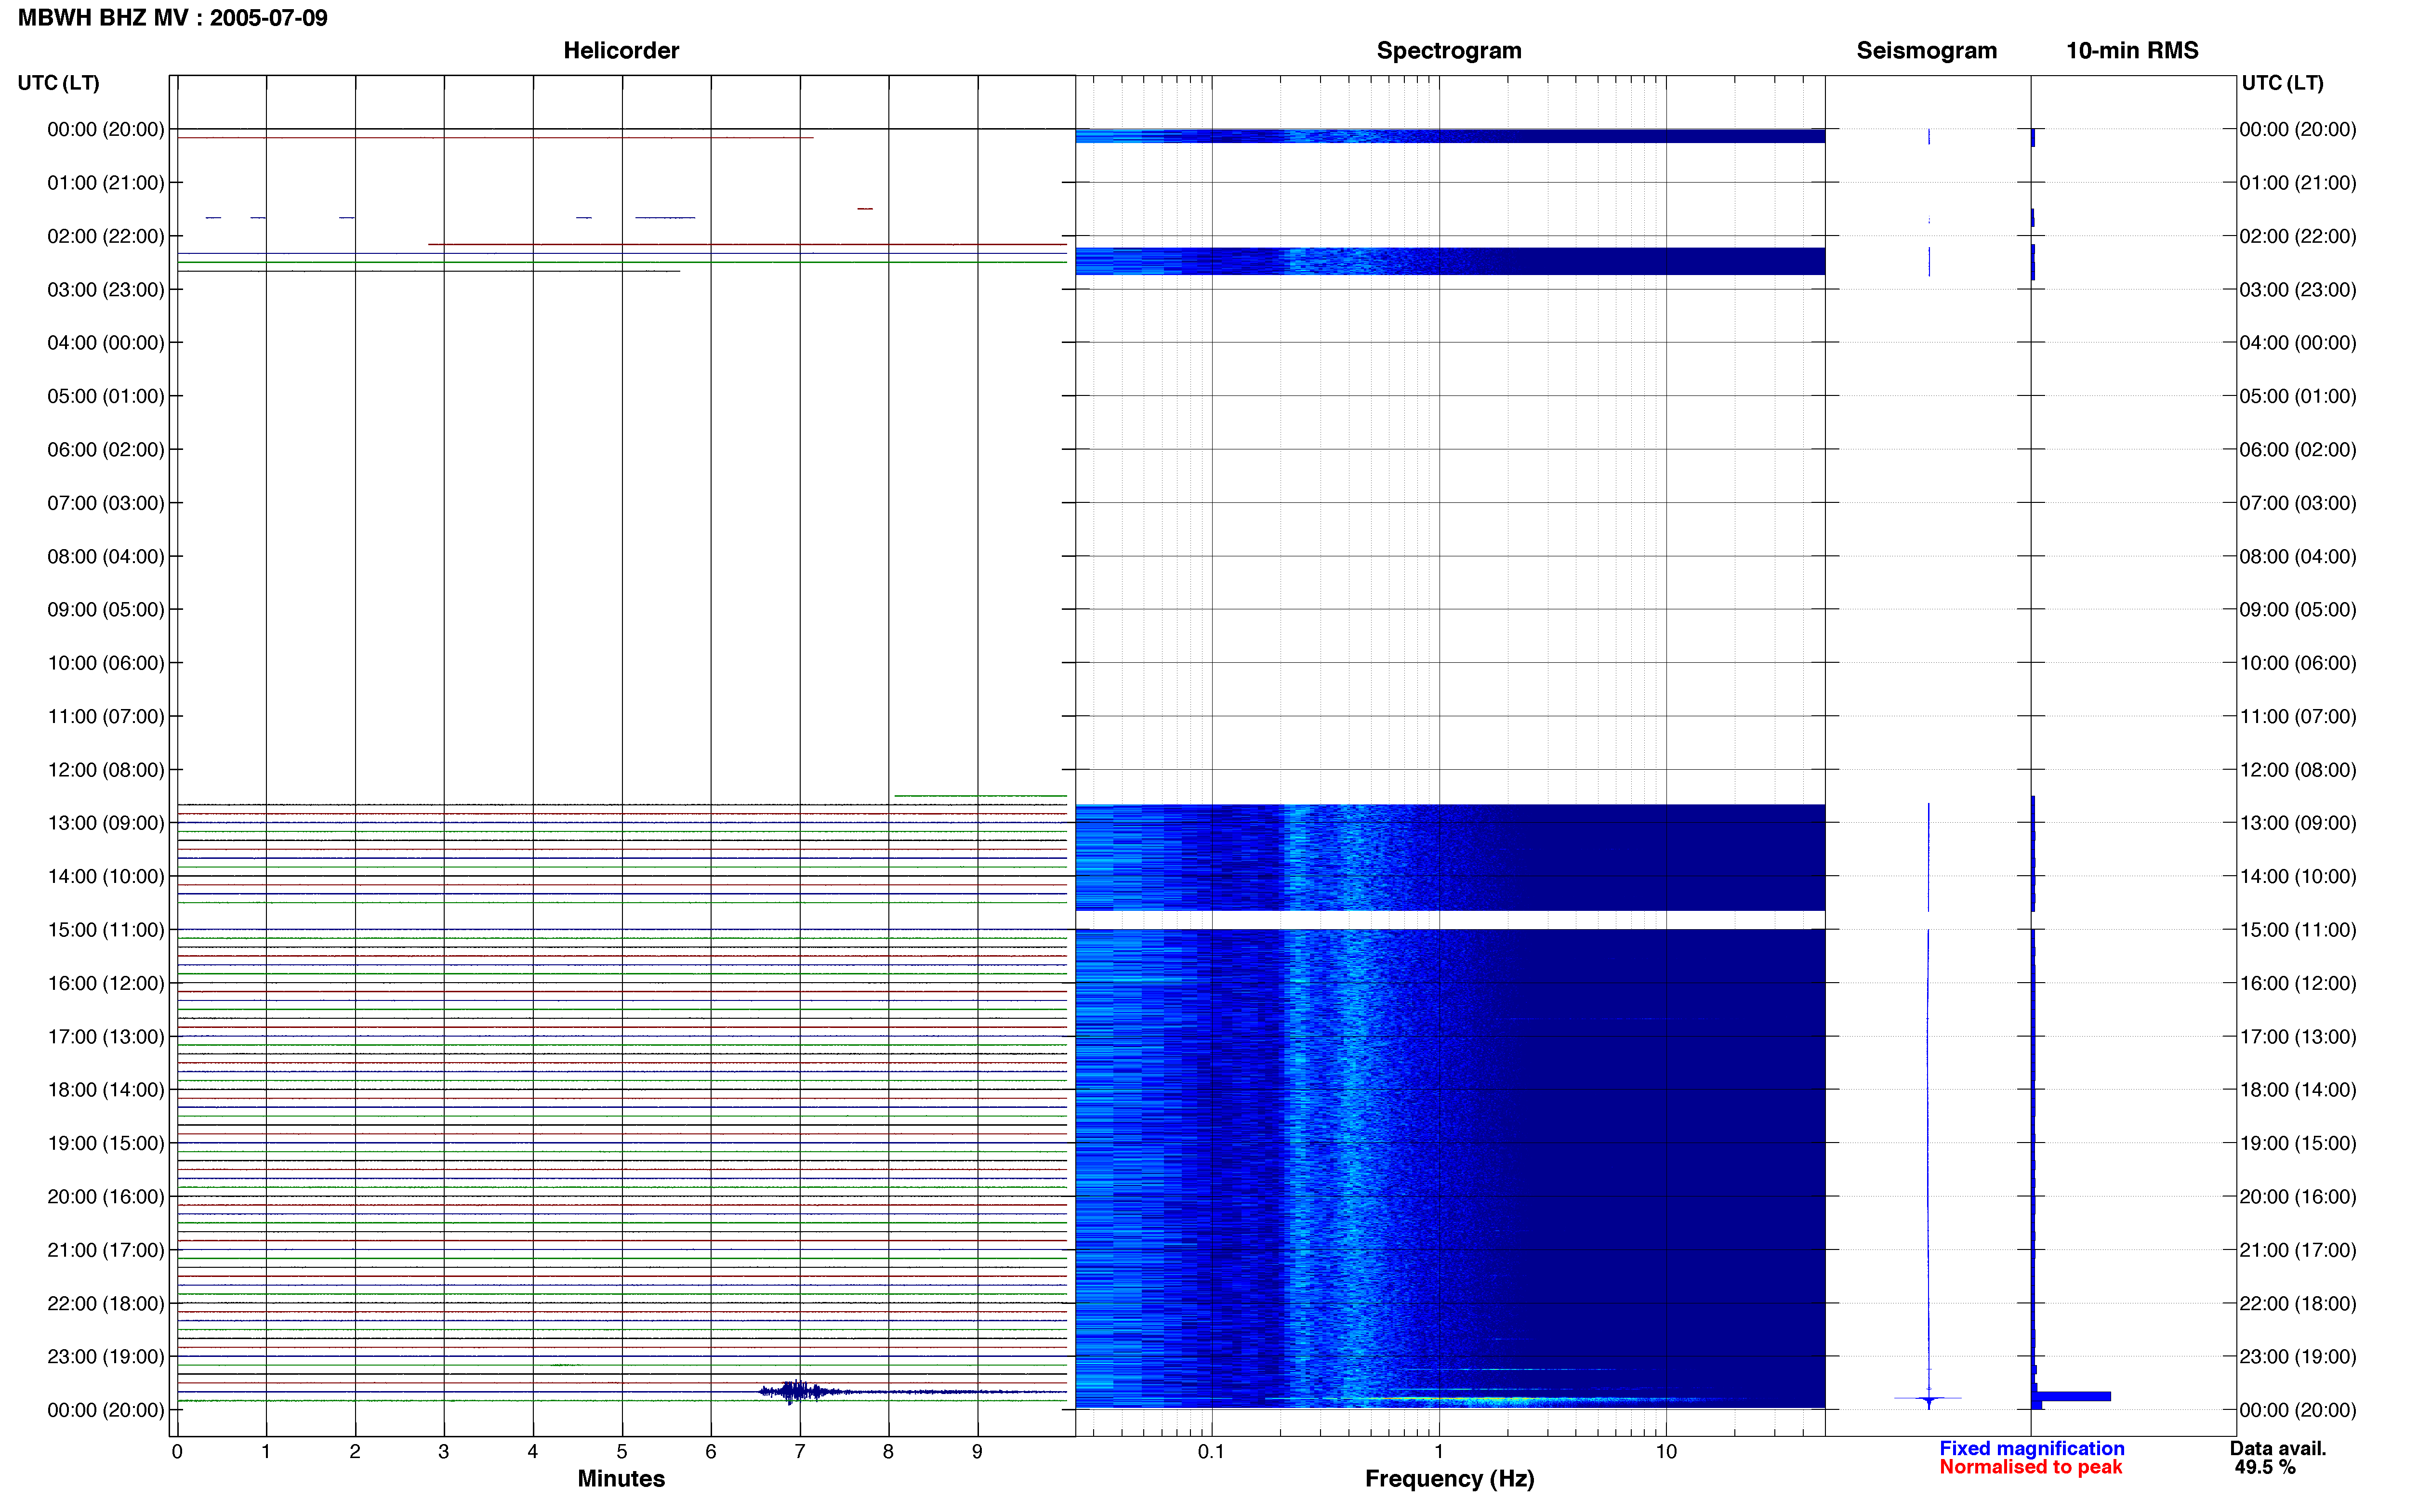Screen dimensions: 2418x1512
Task: Click the Minutes axis title below the helicorder
Action: pyautogui.click(x=621, y=1479)
